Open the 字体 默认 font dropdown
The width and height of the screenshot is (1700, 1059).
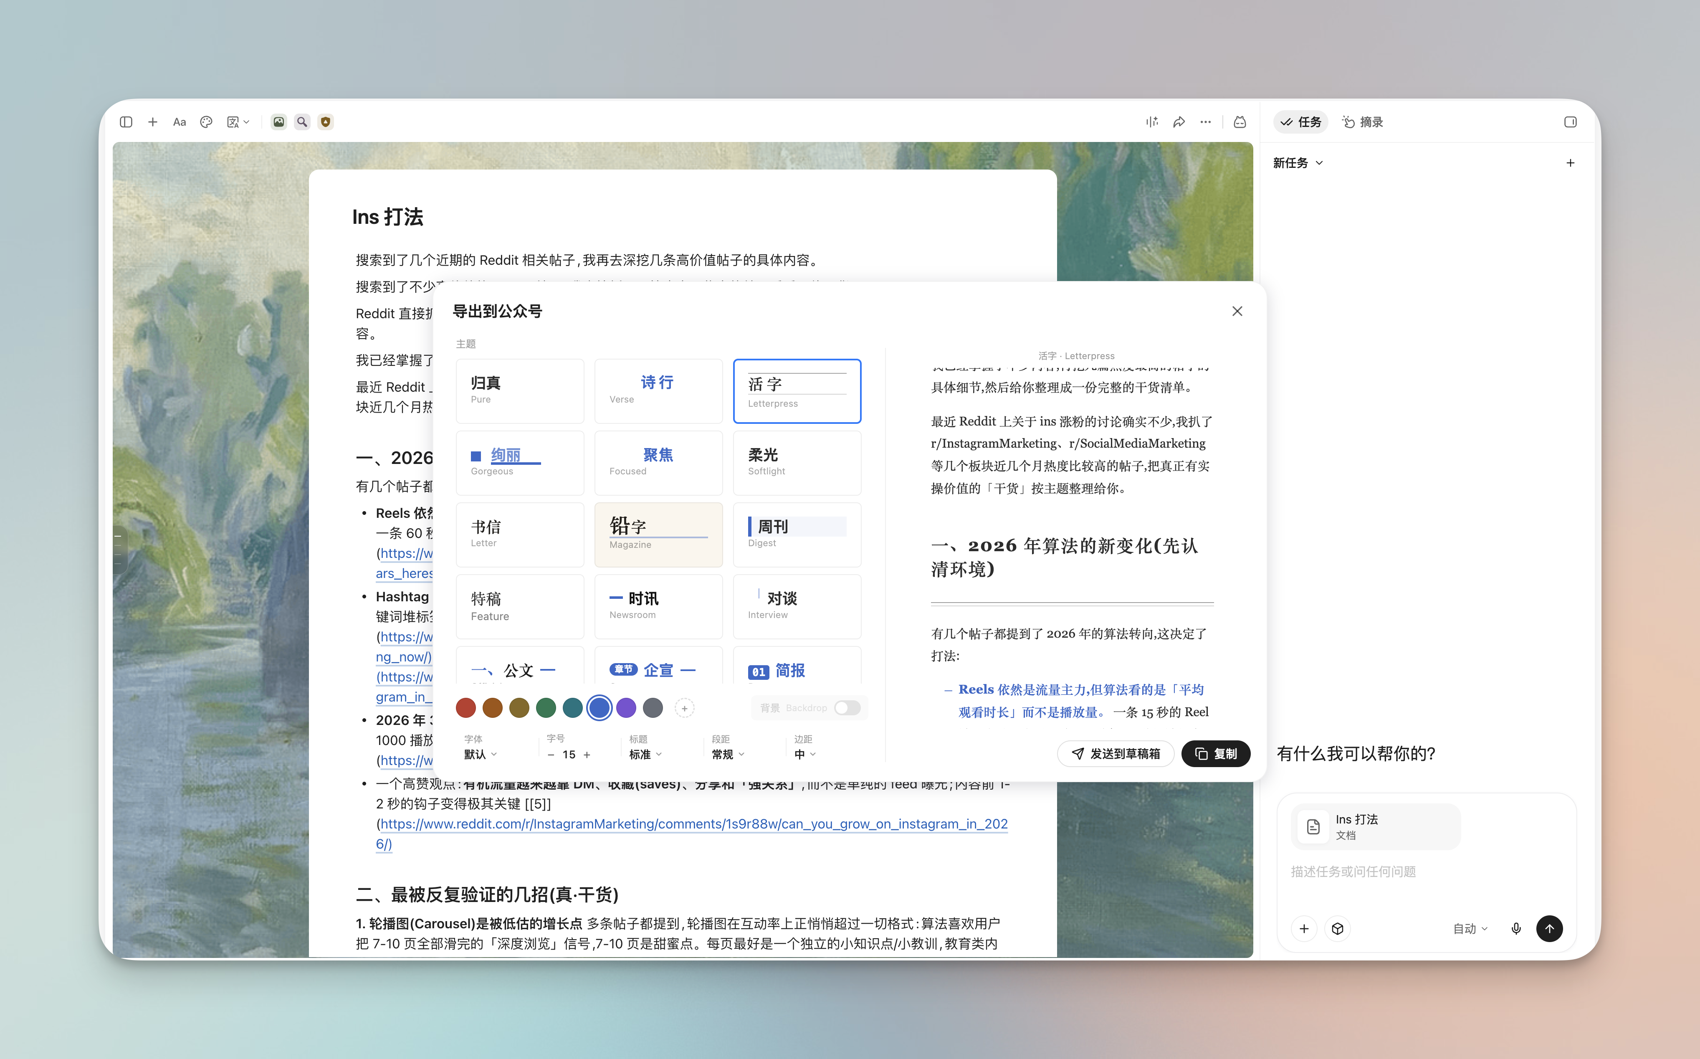480,754
